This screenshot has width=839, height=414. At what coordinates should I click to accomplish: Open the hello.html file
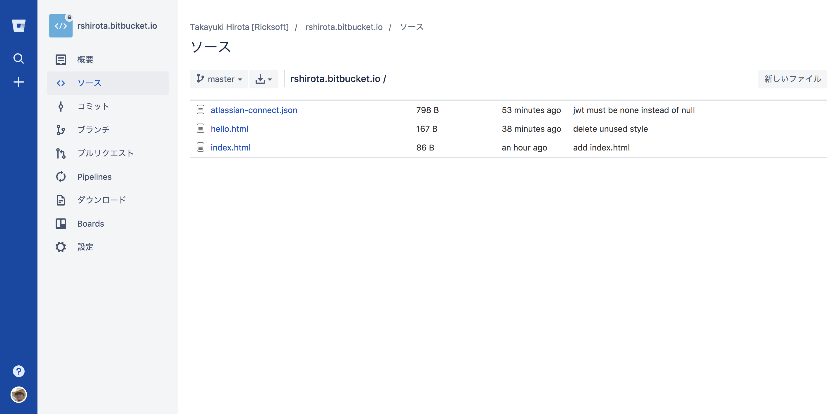(x=230, y=129)
